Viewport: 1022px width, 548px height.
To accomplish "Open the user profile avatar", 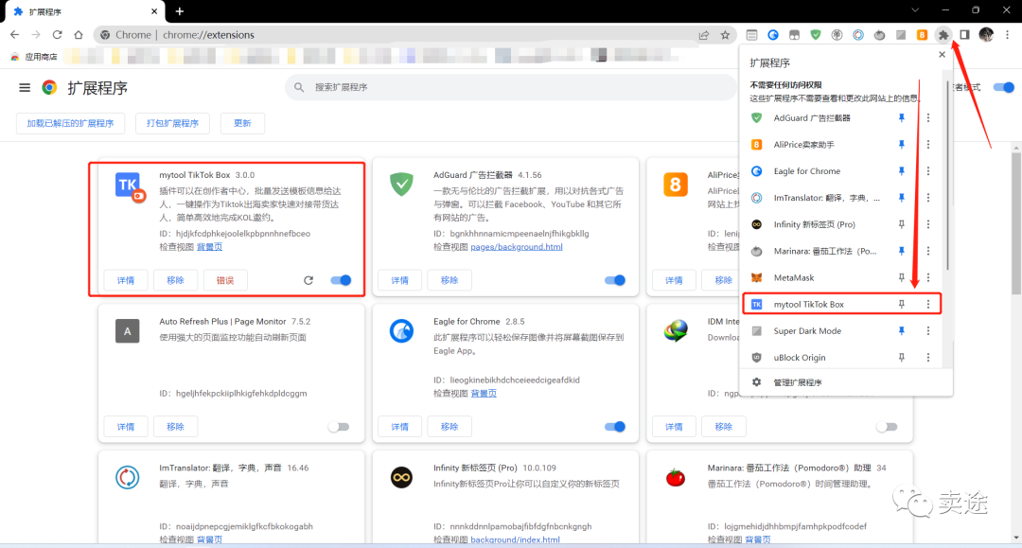I will pyautogui.click(x=986, y=35).
